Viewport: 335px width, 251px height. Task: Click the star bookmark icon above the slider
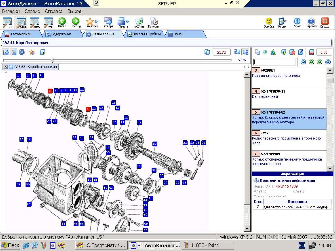coord(32,52)
